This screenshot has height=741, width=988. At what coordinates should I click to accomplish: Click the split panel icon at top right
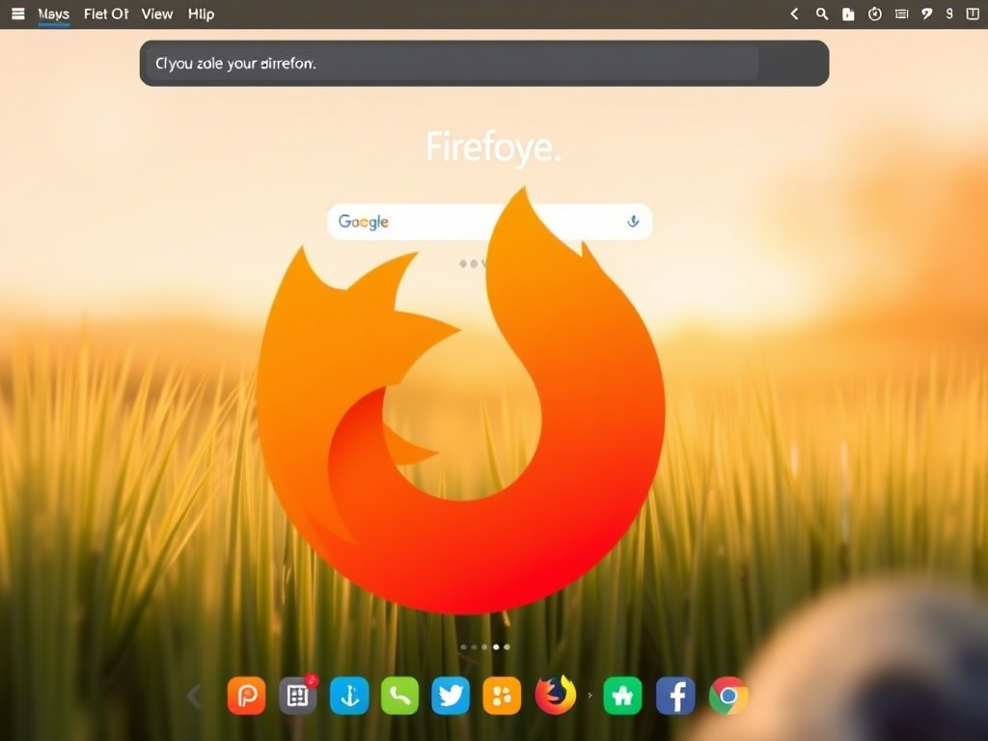[x=973, y=14]
